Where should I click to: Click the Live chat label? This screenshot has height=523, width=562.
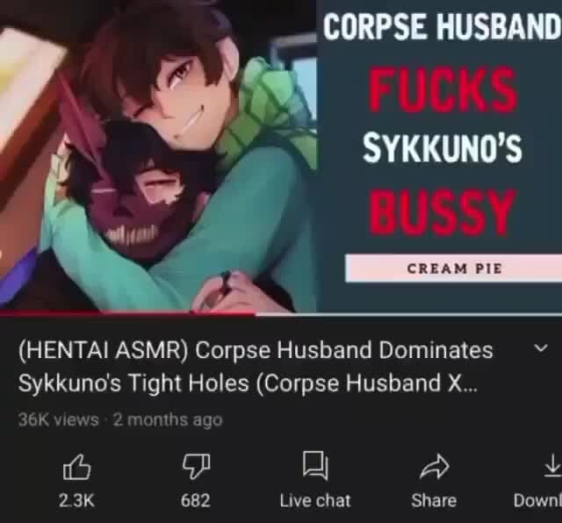(x=315, y=500)
